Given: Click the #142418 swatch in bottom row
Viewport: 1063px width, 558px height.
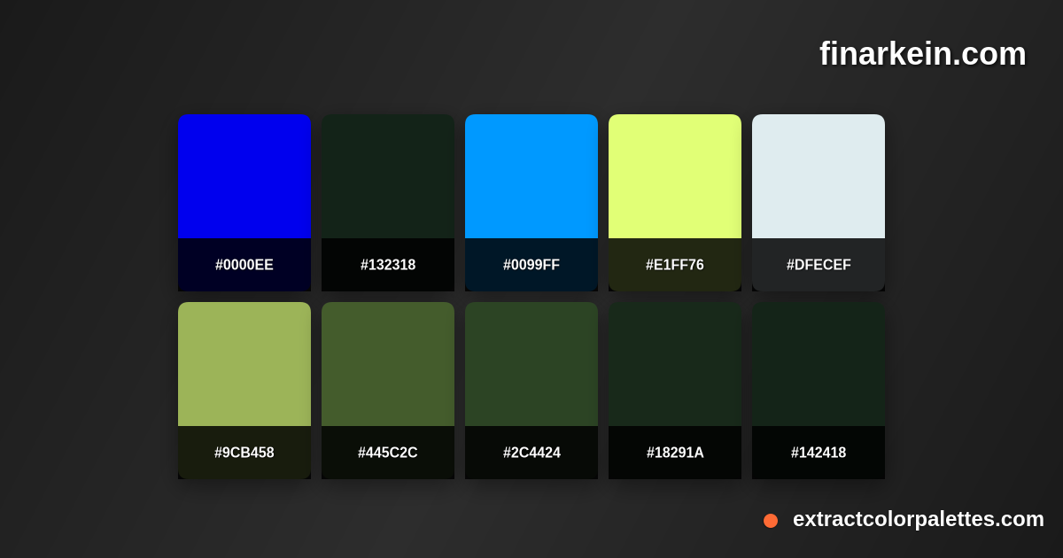Looking at the screenshot, I should (x=819, y=363).
